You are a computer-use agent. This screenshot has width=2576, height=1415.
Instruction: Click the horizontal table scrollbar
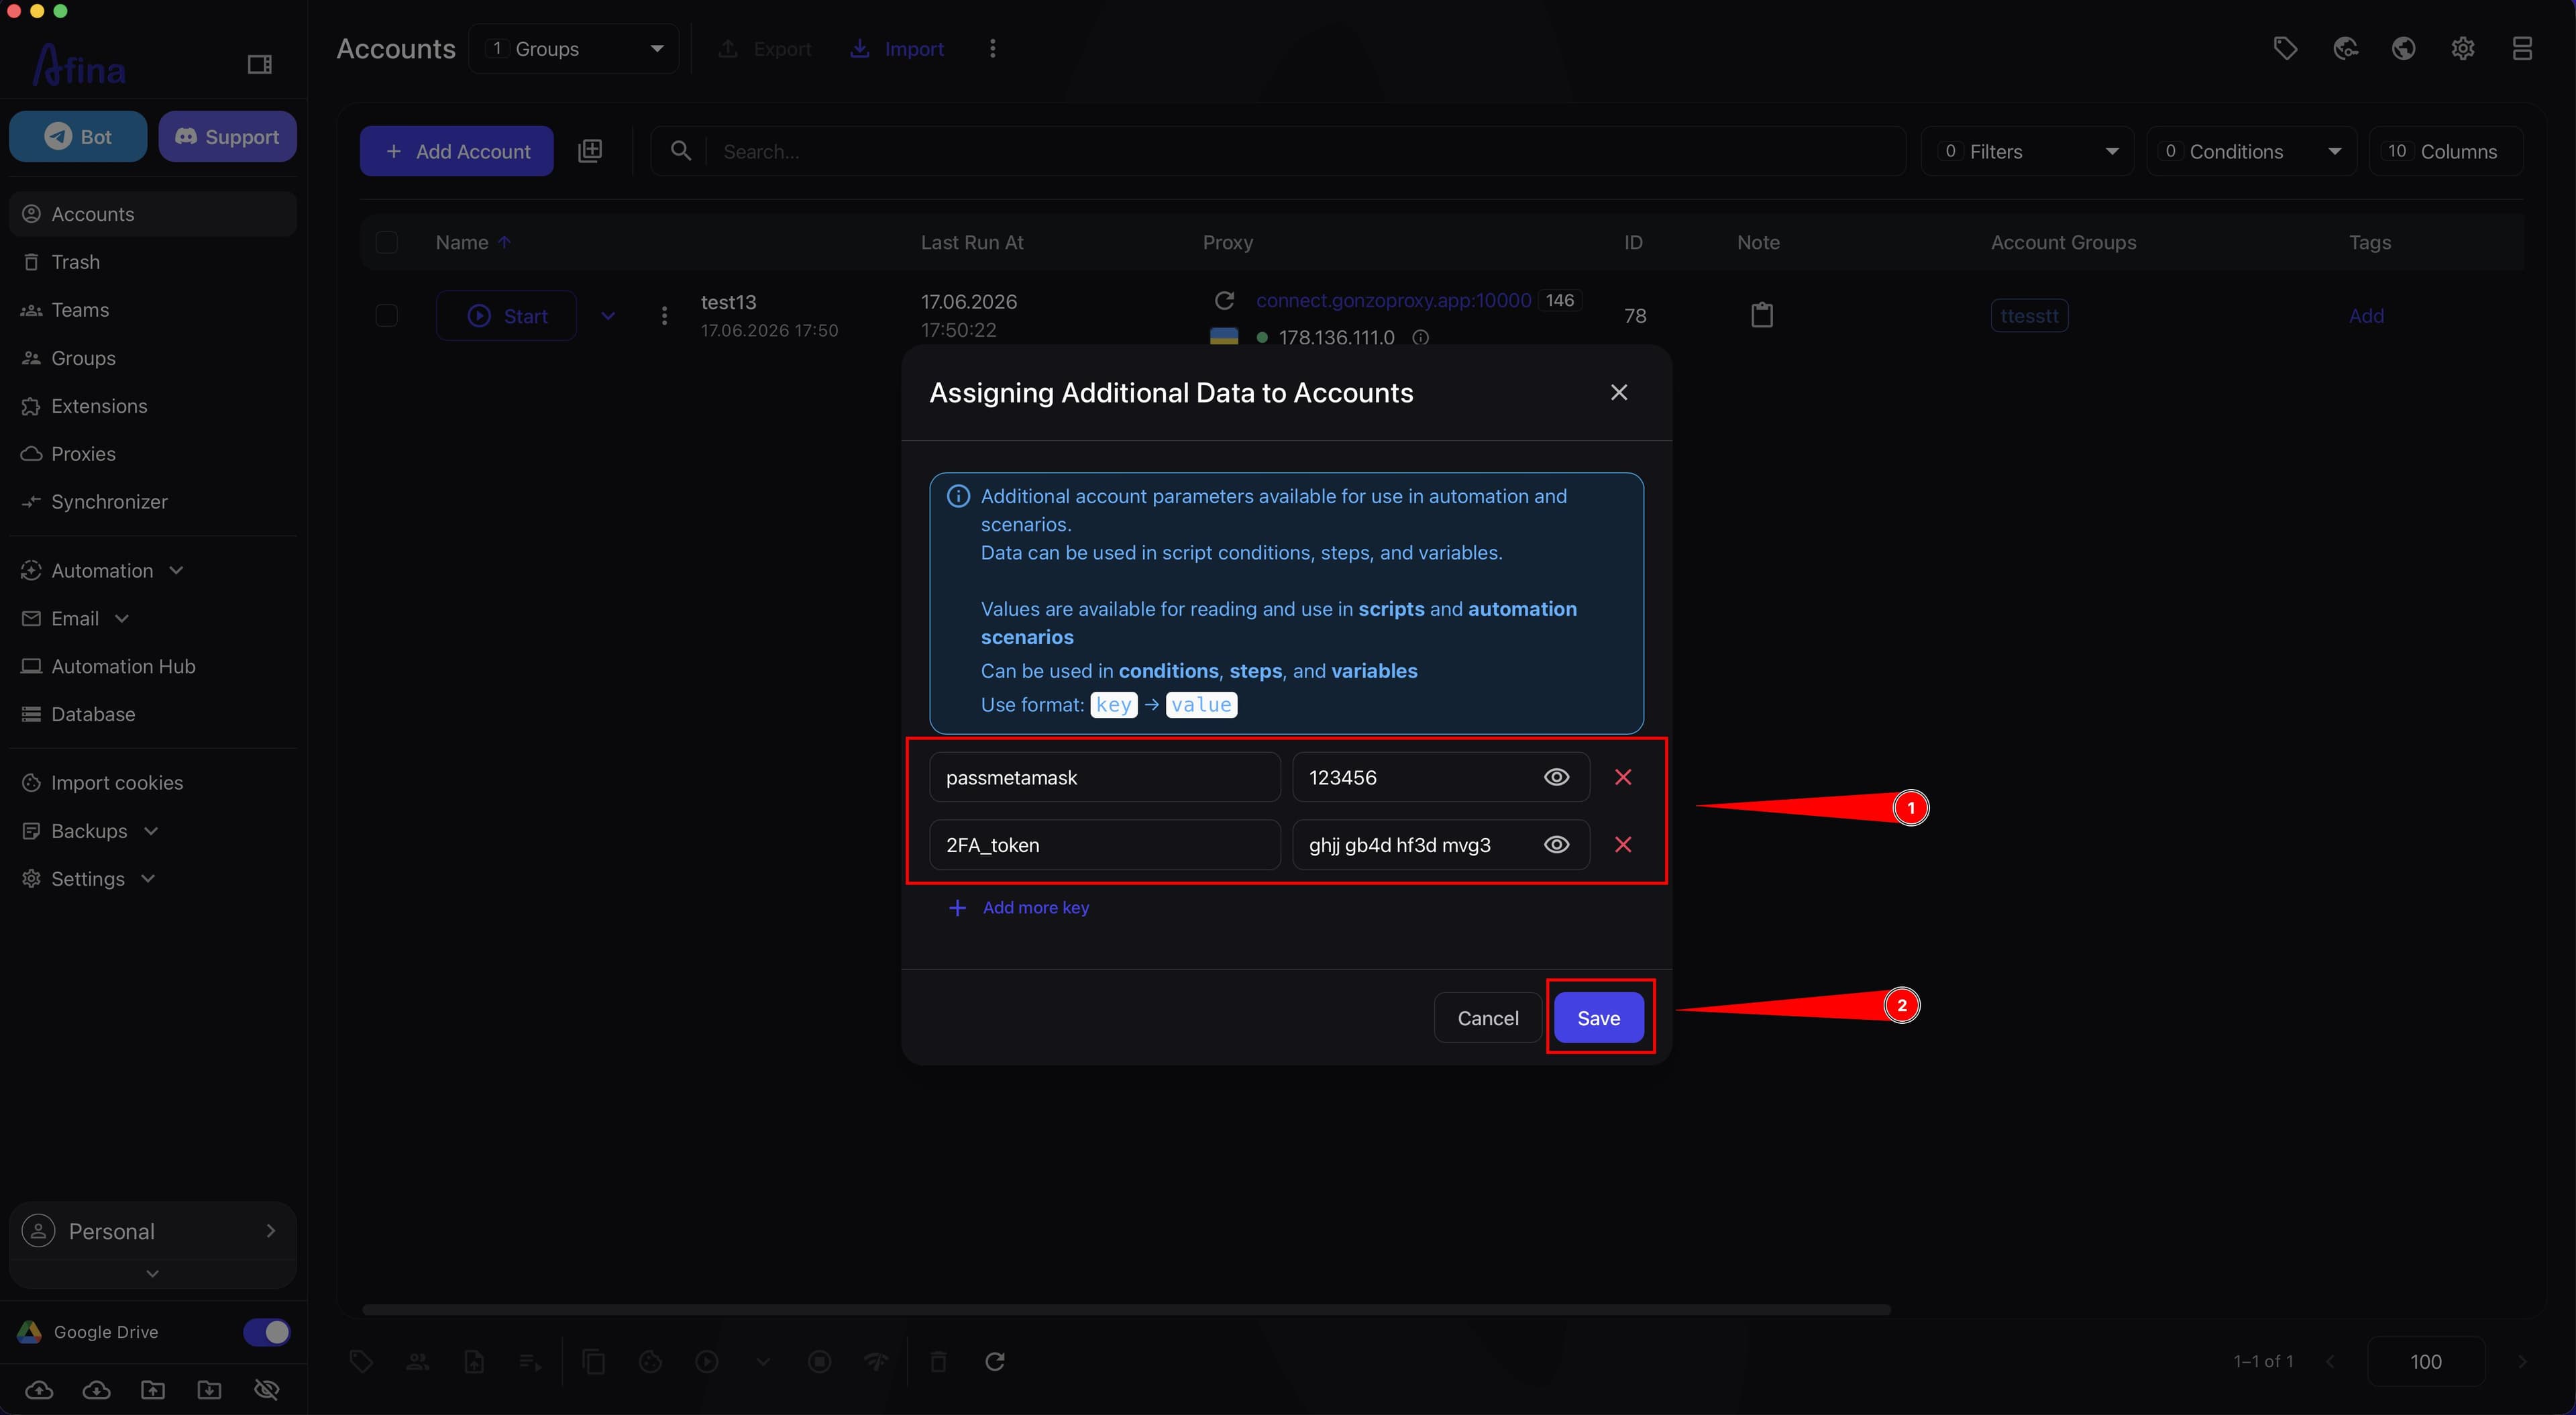(x=1126, y=1309)
